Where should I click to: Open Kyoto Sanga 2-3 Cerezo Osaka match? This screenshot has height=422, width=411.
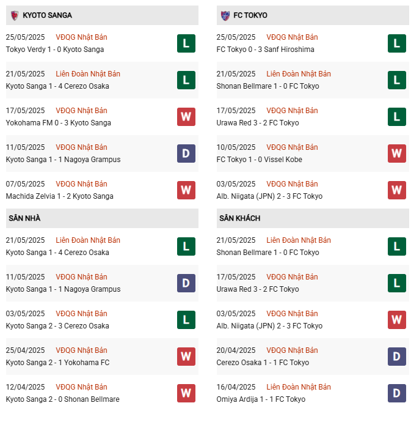57,326
